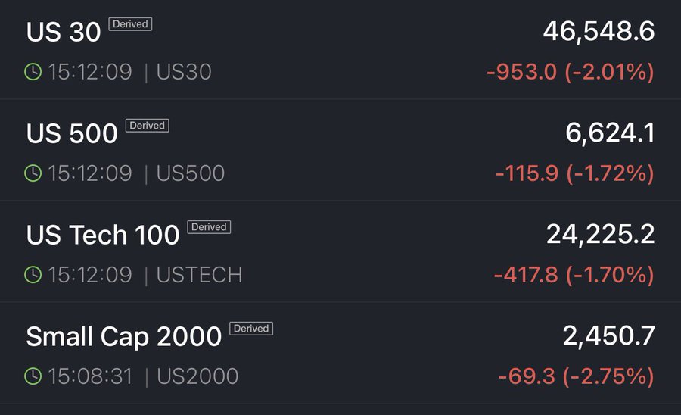
Task: Open the US 500 index name
Action: tap(72, 133)
